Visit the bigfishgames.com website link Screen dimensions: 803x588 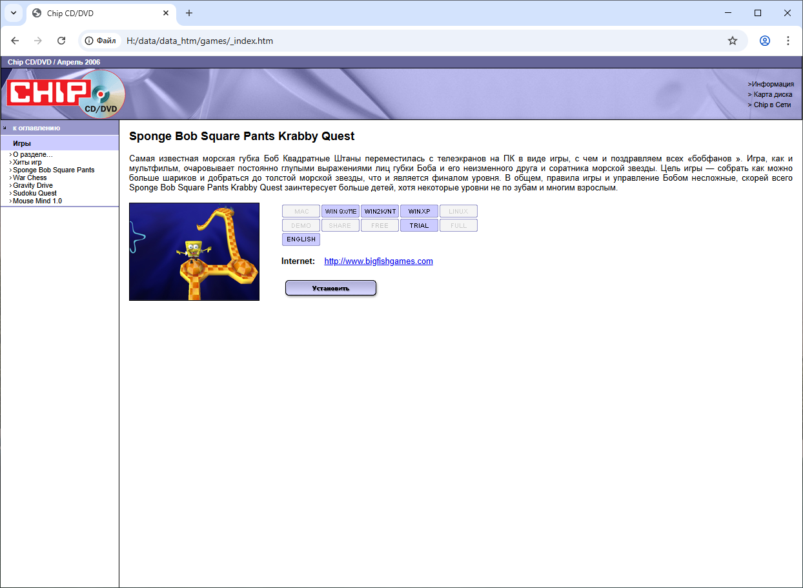coord(379,261)
